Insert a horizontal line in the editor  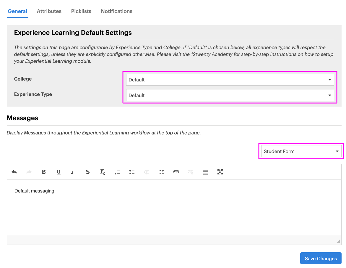click(x=205, y=172)
